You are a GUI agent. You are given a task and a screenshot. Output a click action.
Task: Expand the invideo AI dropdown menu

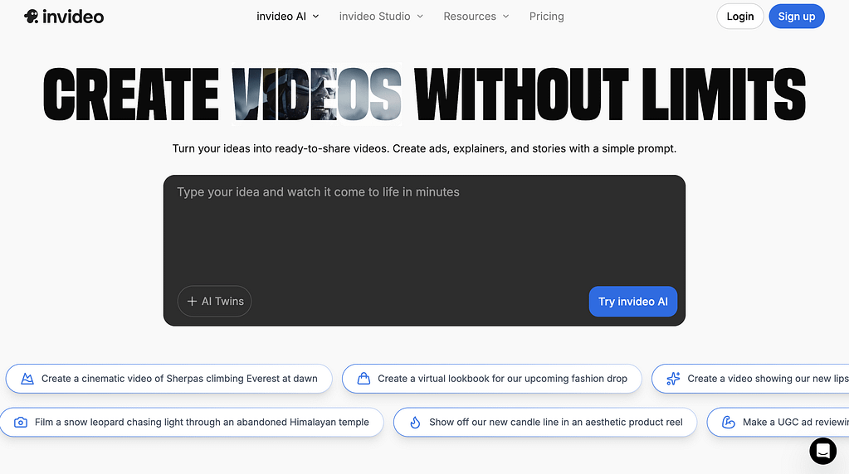pyautogui.click(x=287, y=17)
